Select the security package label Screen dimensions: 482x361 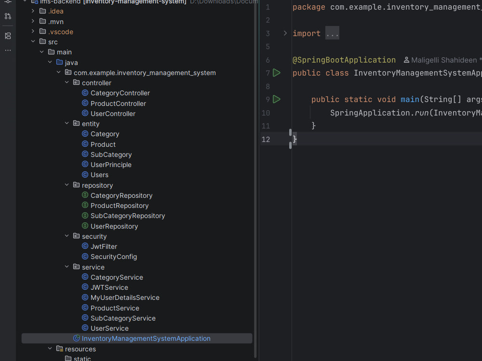click(94, 236)
